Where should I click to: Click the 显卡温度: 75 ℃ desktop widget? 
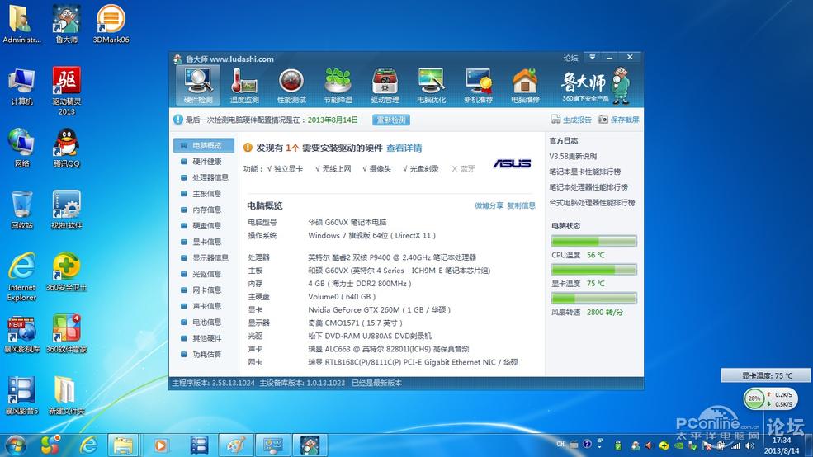coord(765,375)
